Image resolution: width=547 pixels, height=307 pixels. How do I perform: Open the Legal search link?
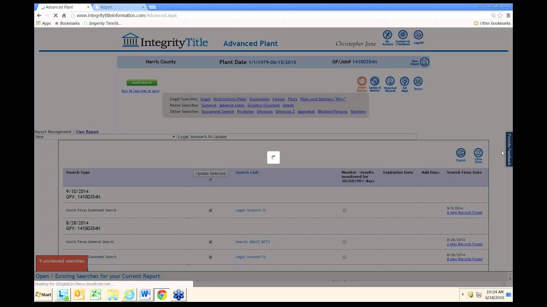click(205, 99)
